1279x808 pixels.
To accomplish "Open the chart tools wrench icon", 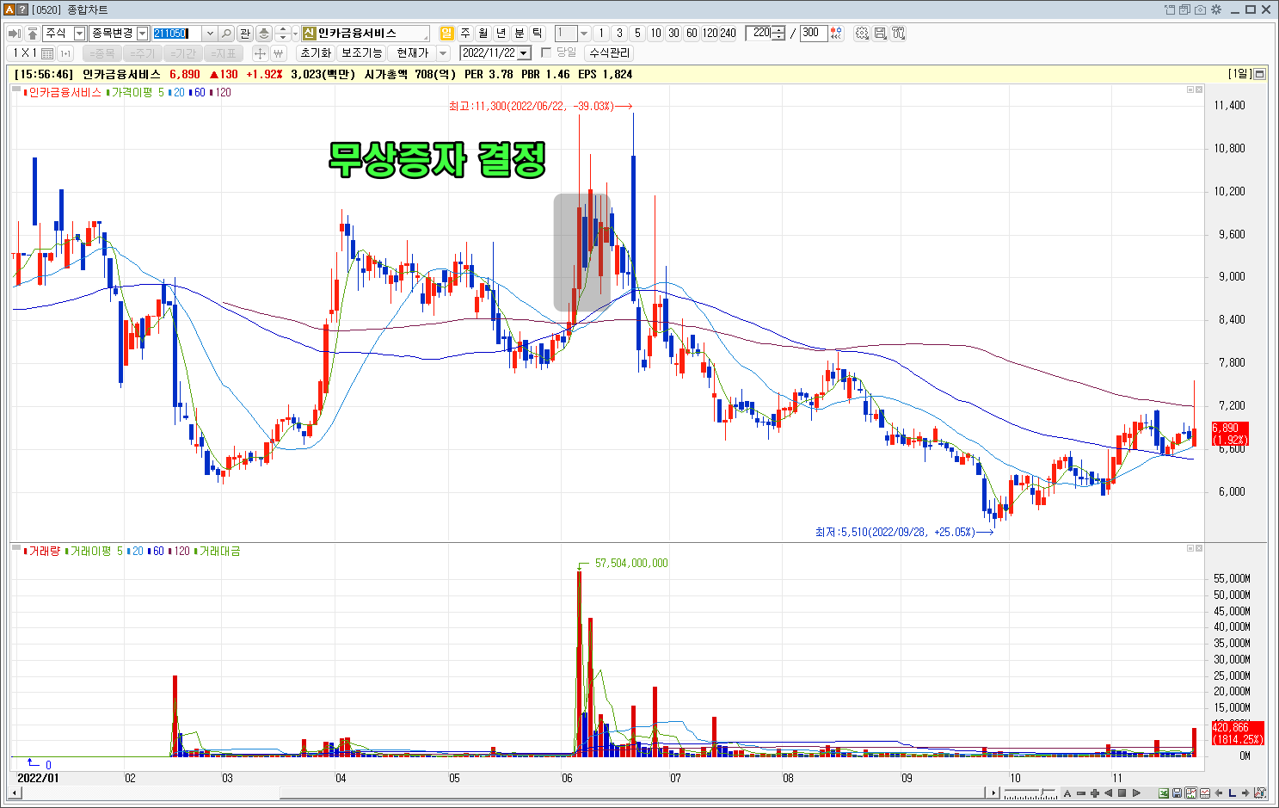I will click(x=899, y=33).
